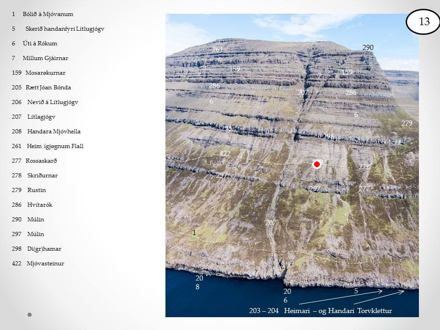Image resolution: width=440 pixels, height=330 pixels.
Task: Click legend entry 'Skerið handanfyri Lítlugjógv'
Action: [65, 29]
